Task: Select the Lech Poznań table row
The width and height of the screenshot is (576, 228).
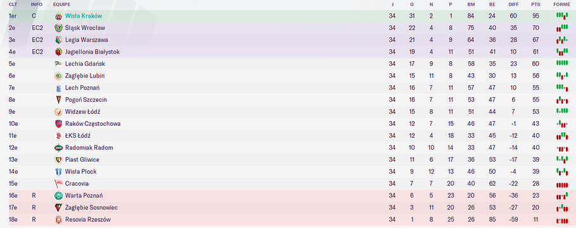Action: [x=288, y=88]
